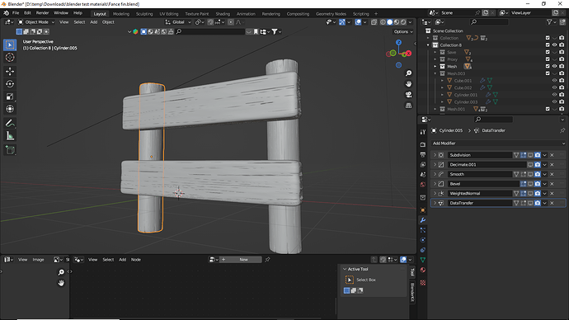Switch to the Geometry Nodes workspace tab
Image resolution: width=569 pixels, height=320 pixels.
[331, 14]
